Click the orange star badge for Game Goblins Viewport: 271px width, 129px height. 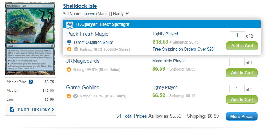[x=69, y=96]
